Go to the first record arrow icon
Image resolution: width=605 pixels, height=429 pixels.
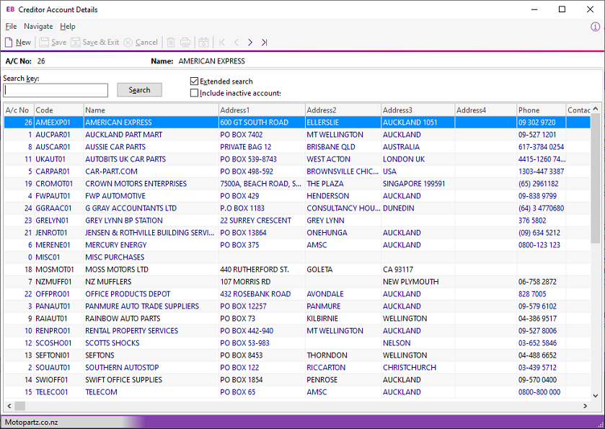point(222,42)
